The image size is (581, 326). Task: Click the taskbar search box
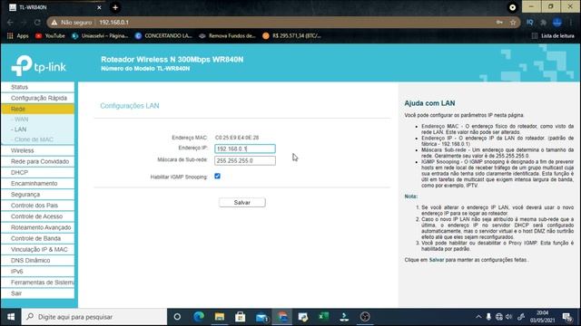tap(94, 317)
